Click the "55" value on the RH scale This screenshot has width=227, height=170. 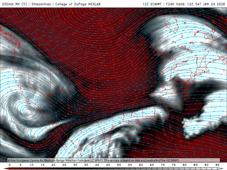130,165
